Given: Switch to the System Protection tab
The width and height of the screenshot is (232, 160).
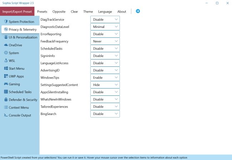Looking at the screenshot, I should pyautogui.click(x=20, y=22).
